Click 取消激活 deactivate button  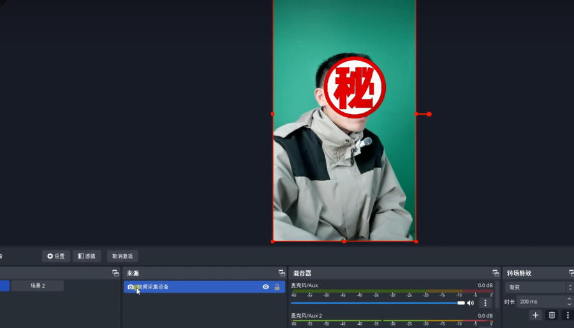pyautogui.click(x=122, y=256)
